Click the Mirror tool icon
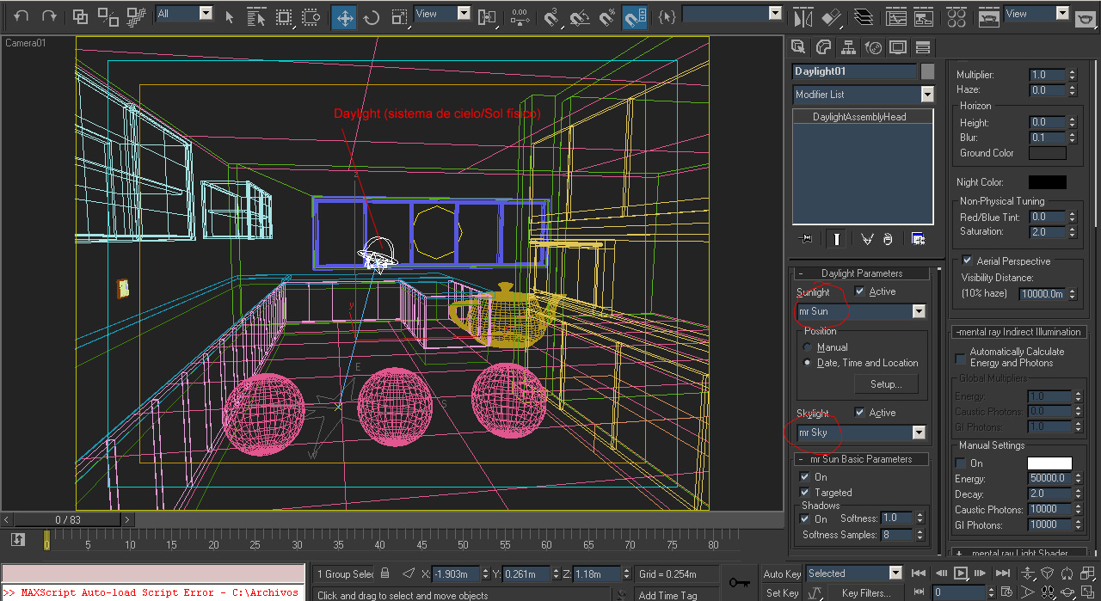1101x601 pixels. [803, 17]
